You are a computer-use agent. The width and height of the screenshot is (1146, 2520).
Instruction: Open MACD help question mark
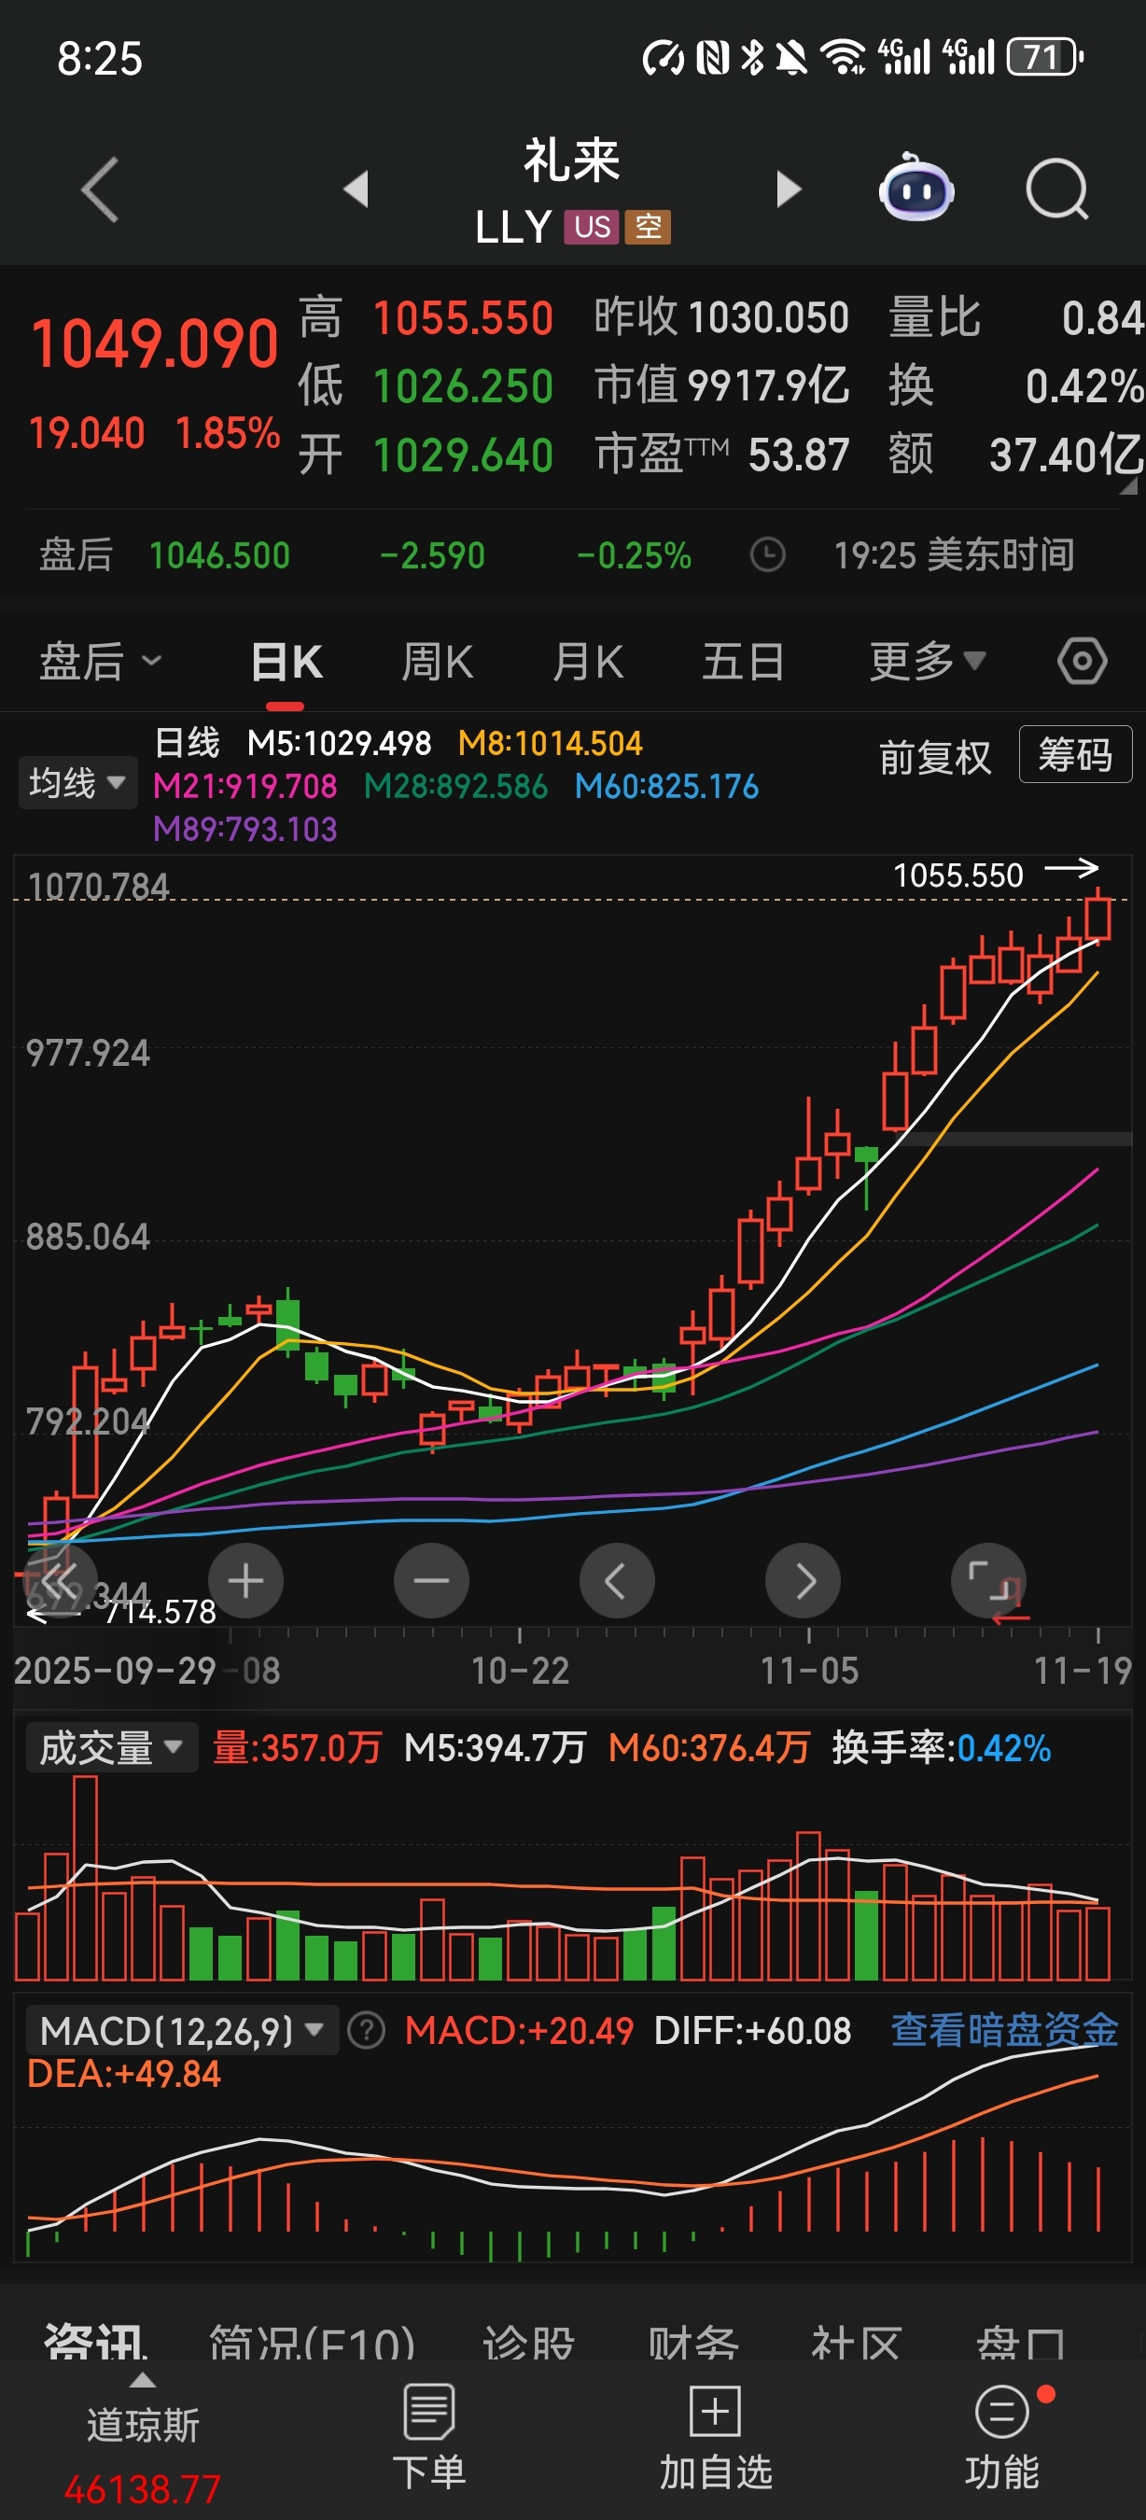[367, 2031]
